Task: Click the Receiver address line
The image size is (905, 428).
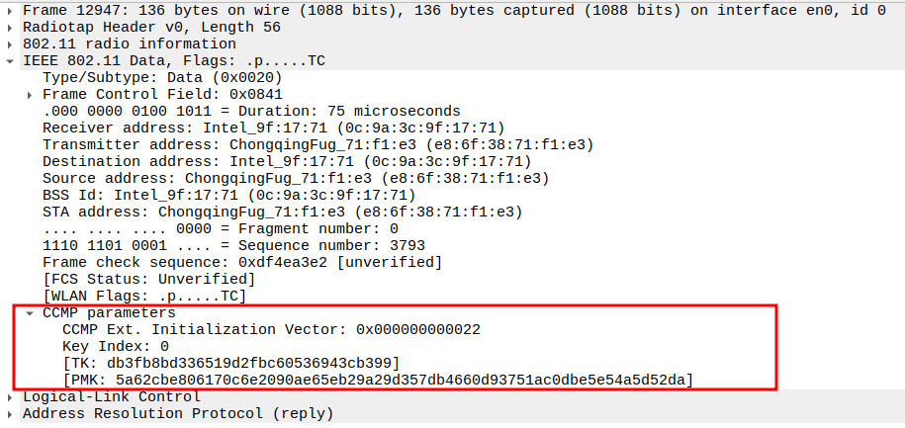Action: coord(274,128)
